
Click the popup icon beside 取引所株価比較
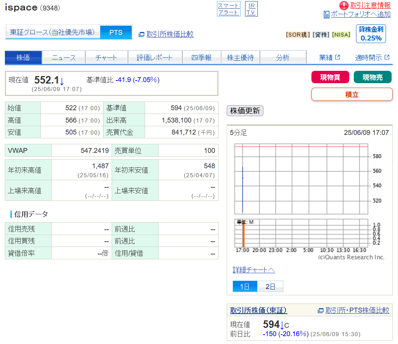pyautogui.click(x=141, y=34)
